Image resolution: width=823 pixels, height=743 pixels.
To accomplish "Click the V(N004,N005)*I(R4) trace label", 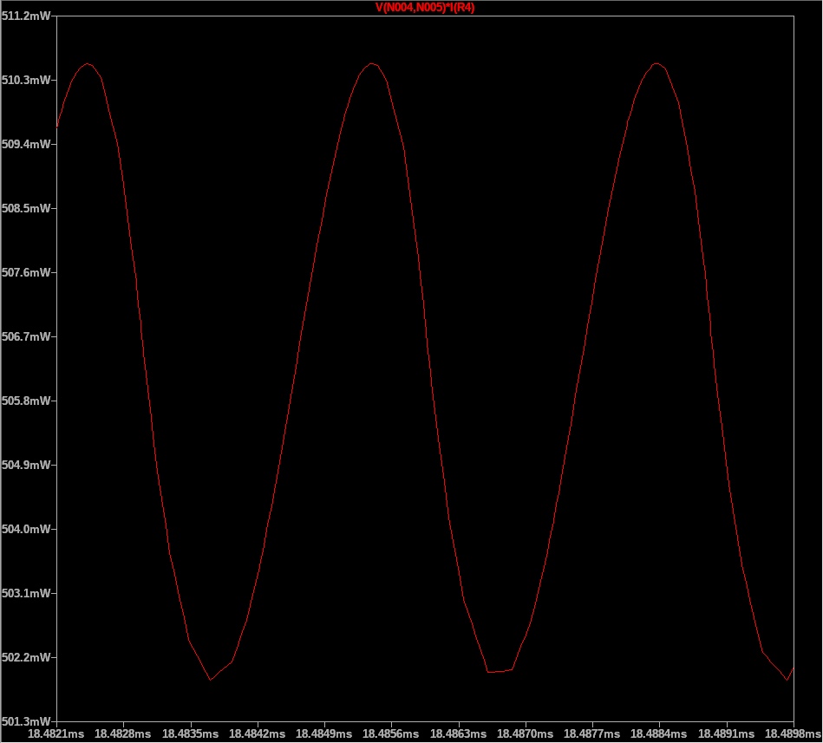I will point(425,8).
